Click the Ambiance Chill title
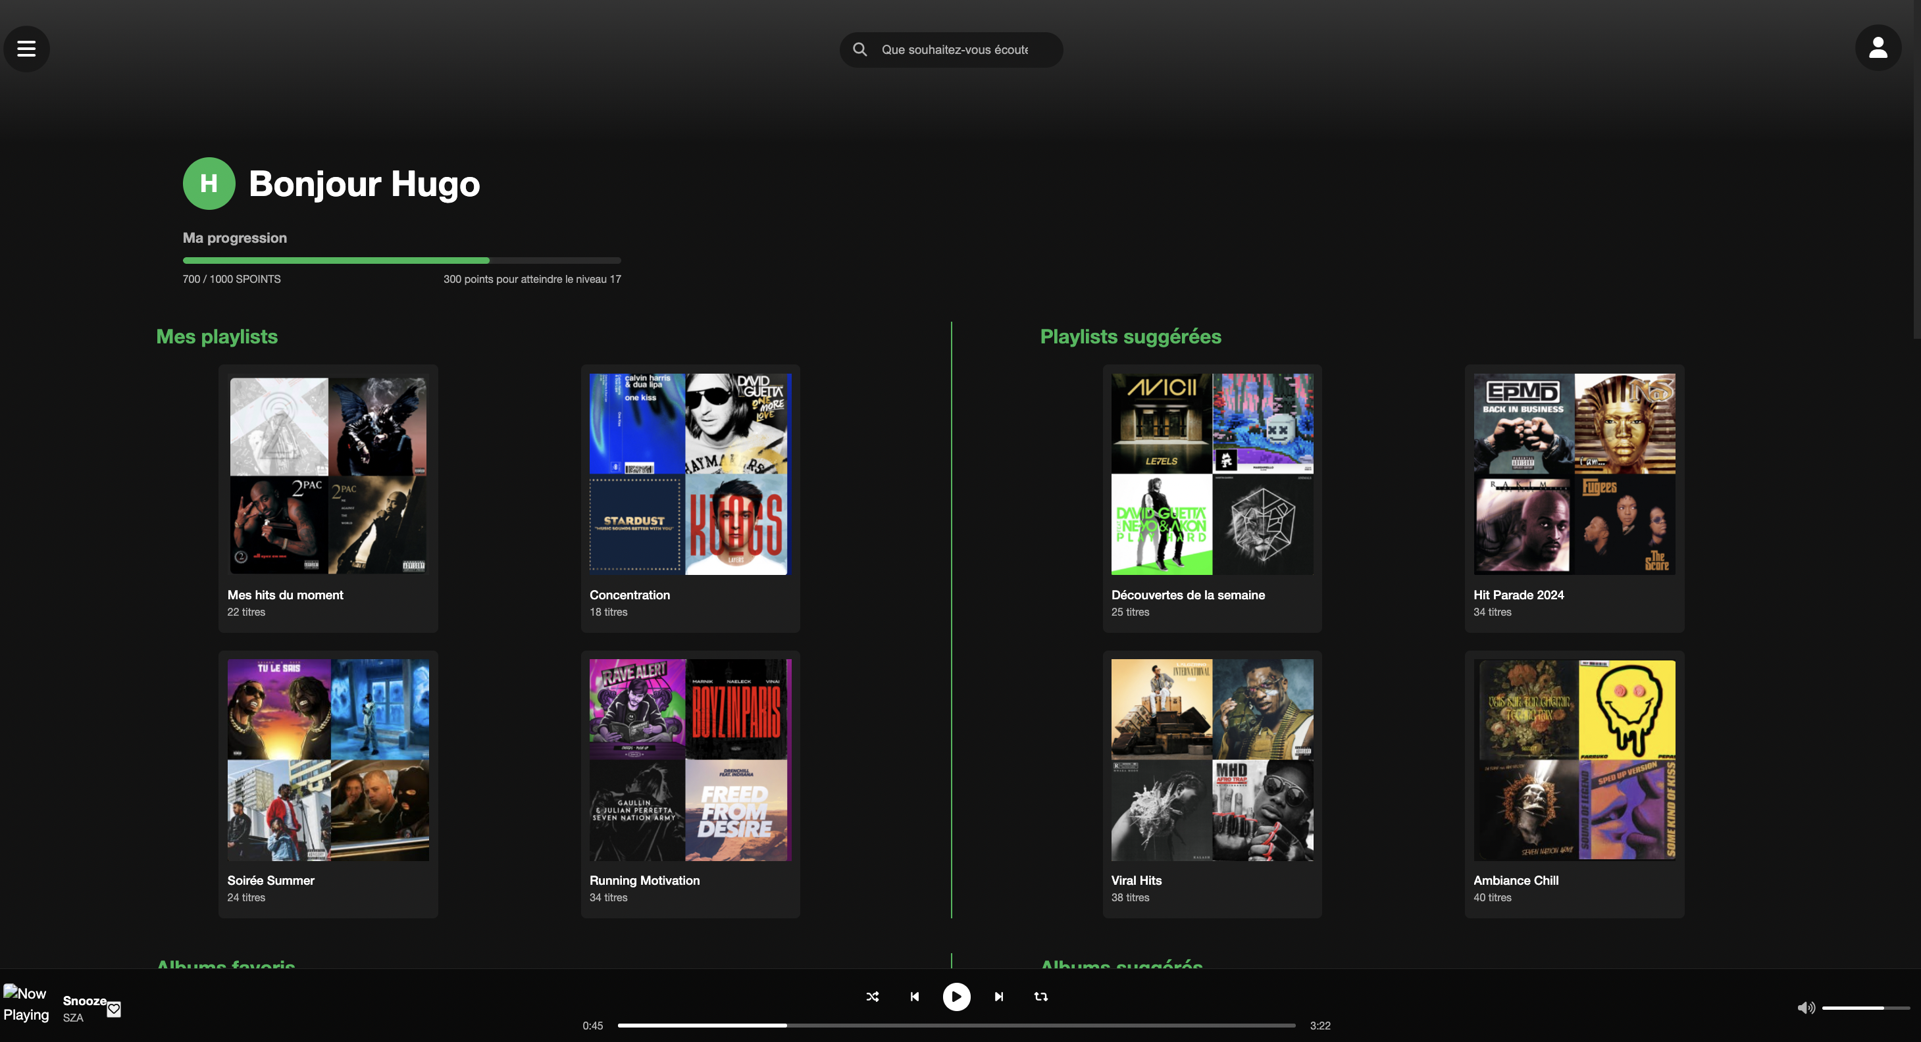Image resolution: width=1921 pixels, height=1042 pixels. pyautogui.click(x=1516, y=880)
